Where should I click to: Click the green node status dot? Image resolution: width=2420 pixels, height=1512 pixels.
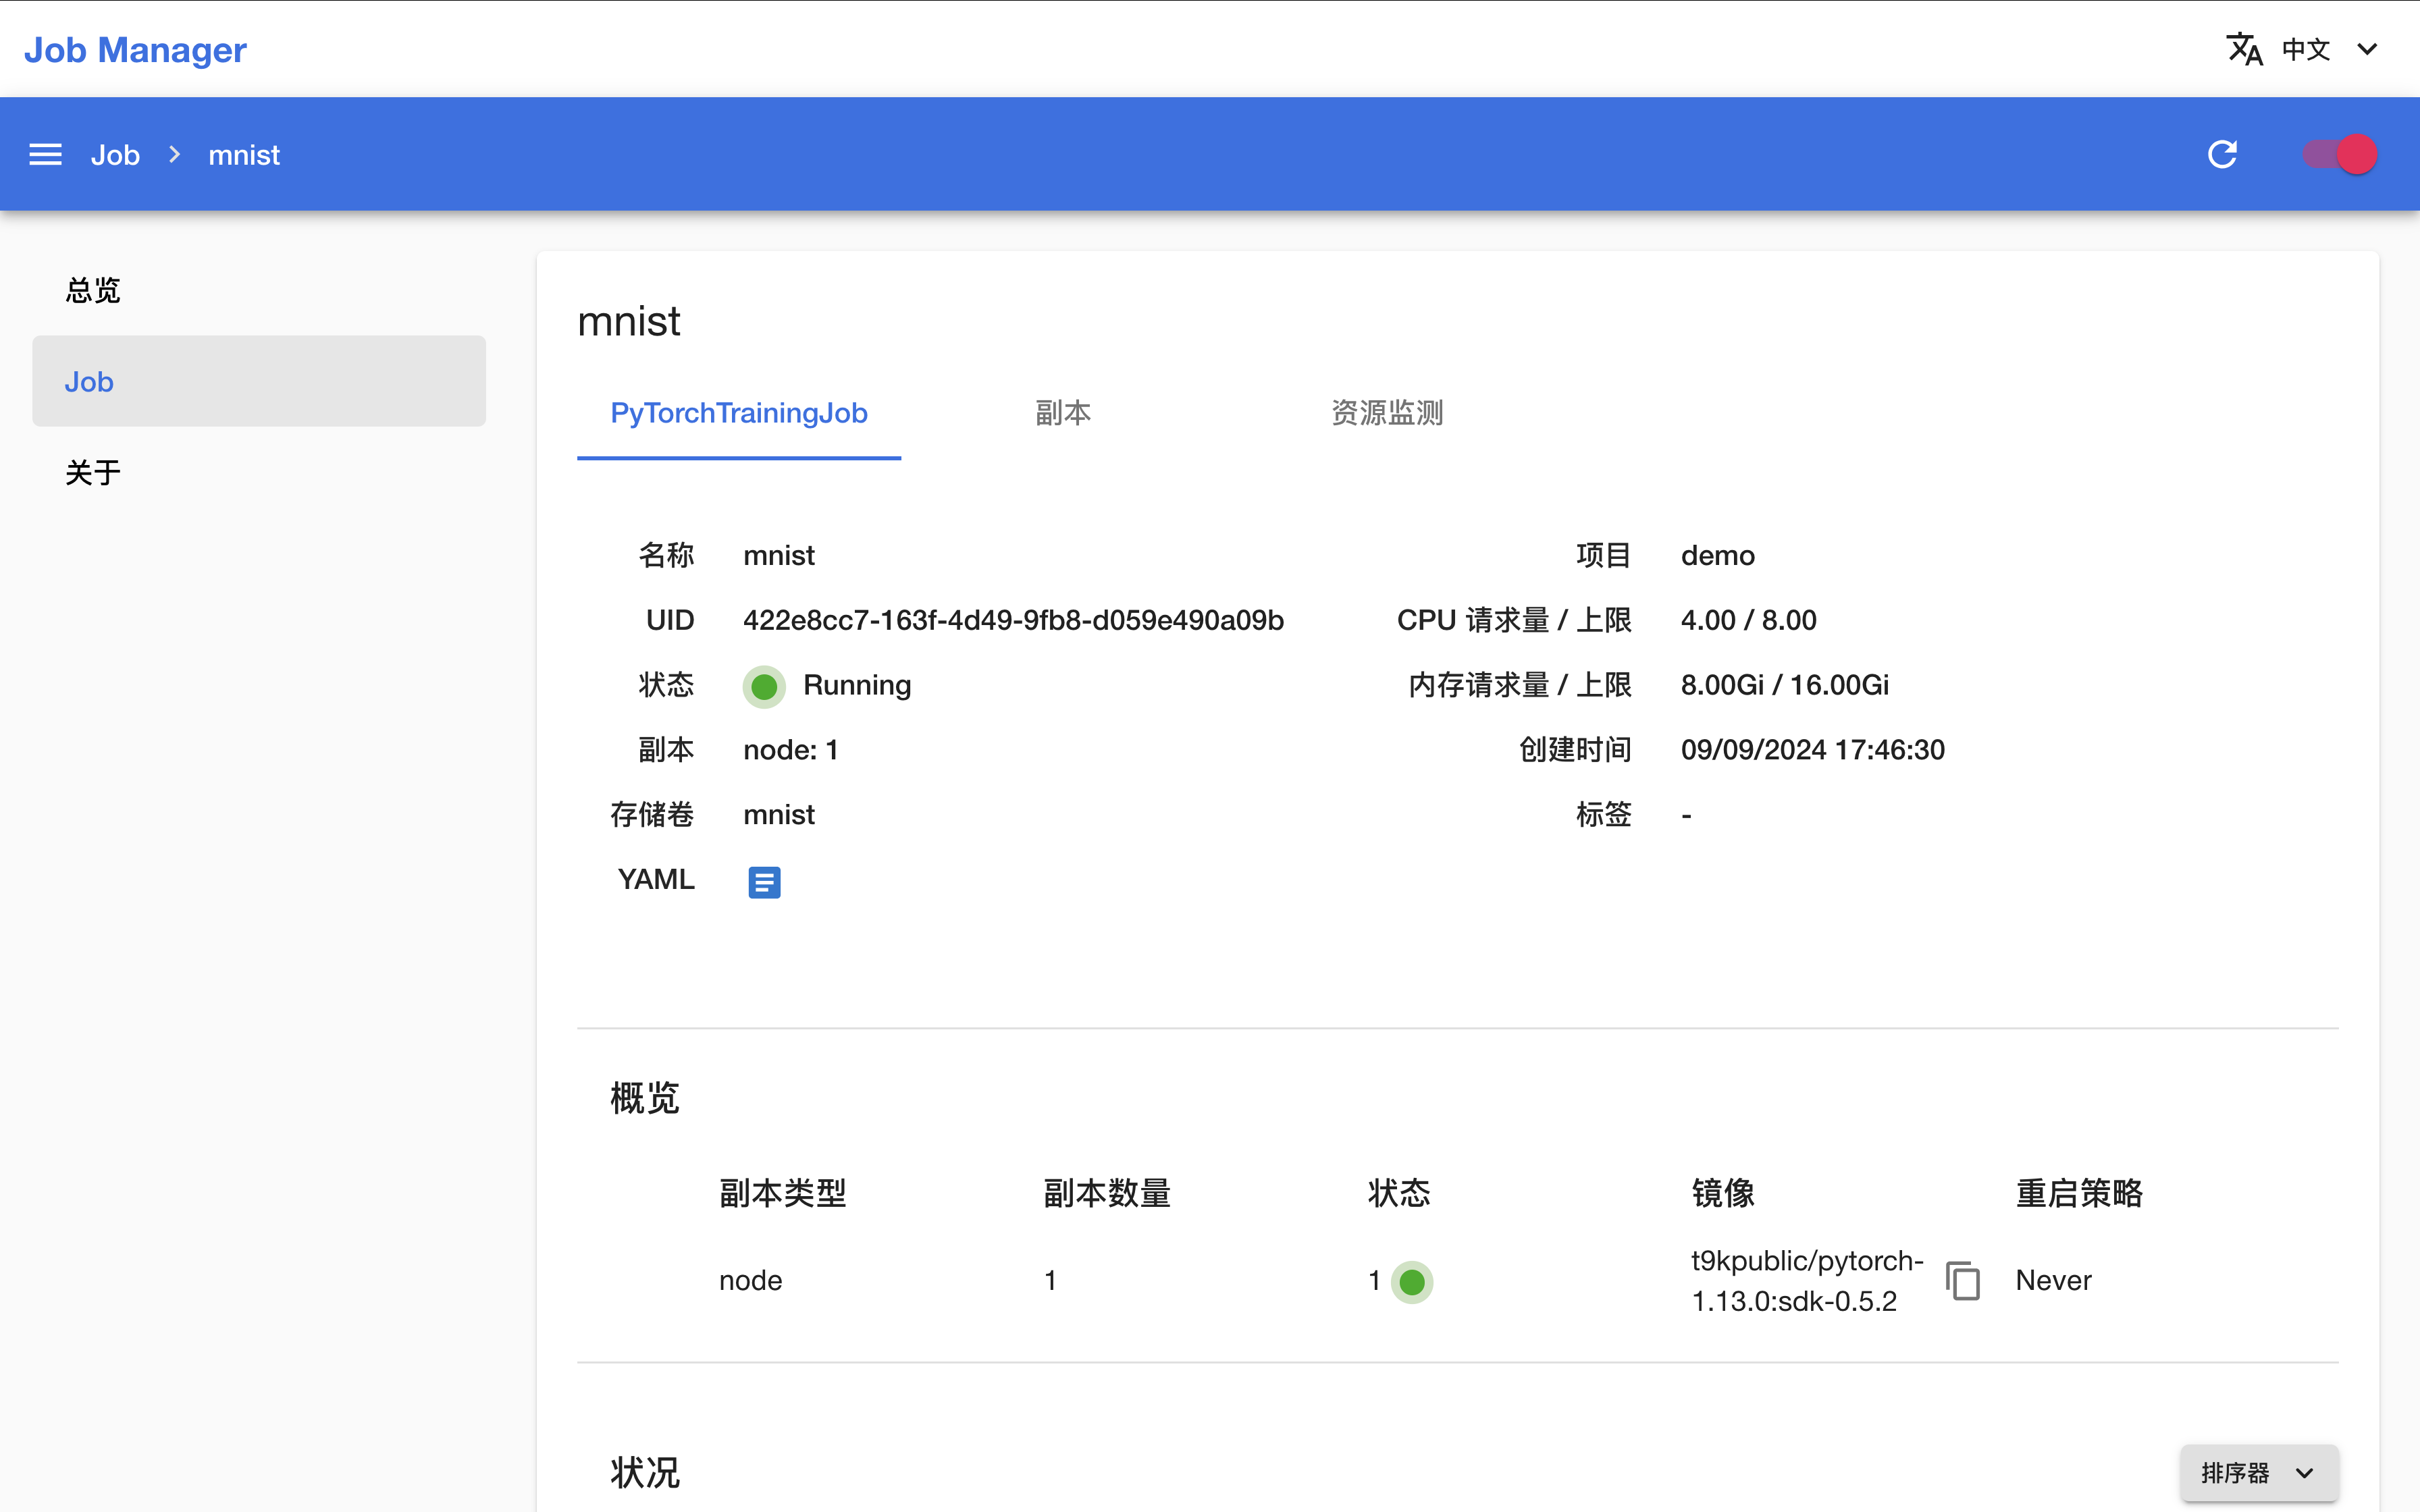click(1412, 1281)
